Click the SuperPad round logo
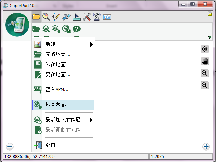The width and height of the screenshot is (216, 162). tap(17, 25)
